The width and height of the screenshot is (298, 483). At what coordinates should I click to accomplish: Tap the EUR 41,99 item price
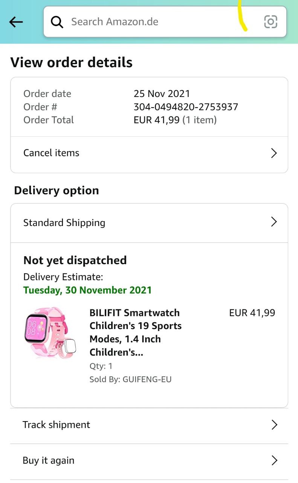[252, 313]
